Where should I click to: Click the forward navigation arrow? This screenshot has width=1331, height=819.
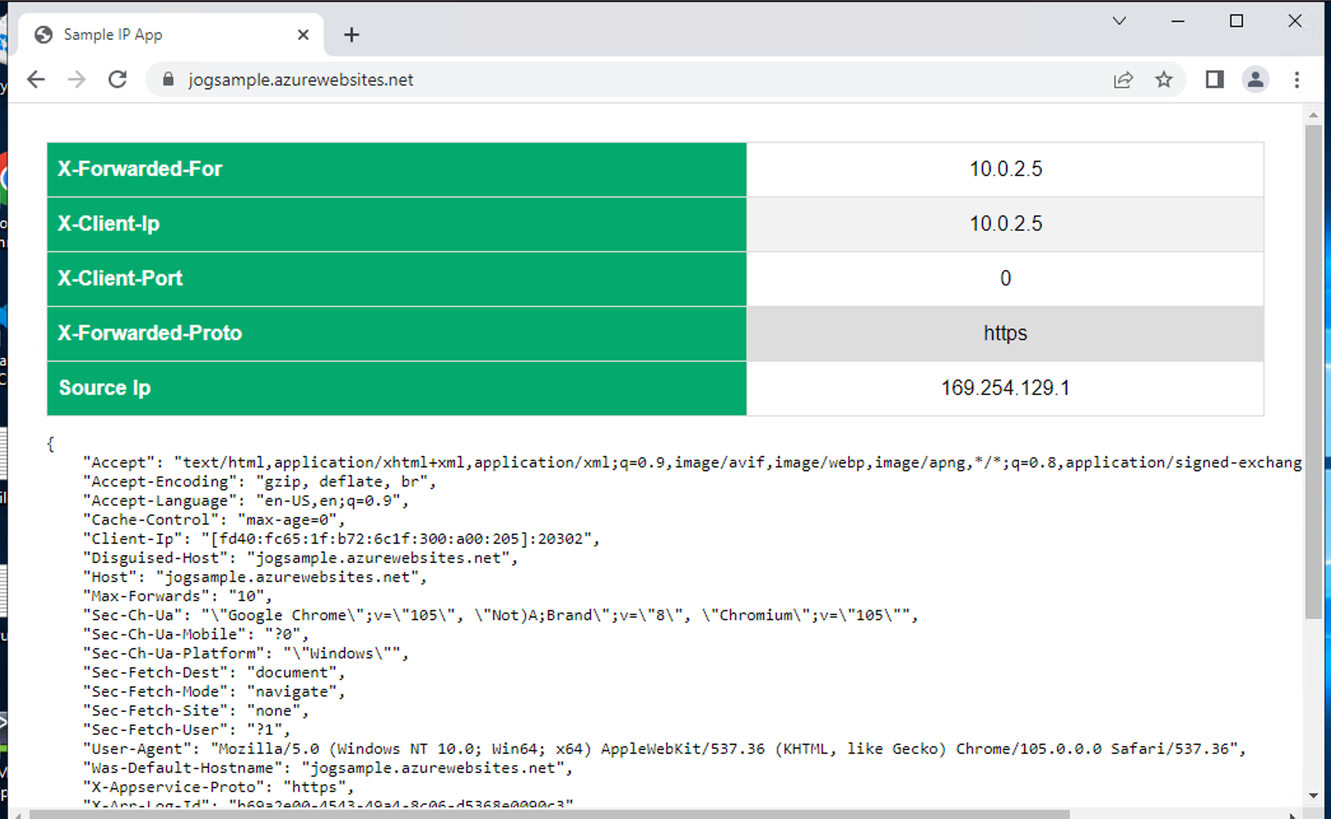[x=76, y=79]
